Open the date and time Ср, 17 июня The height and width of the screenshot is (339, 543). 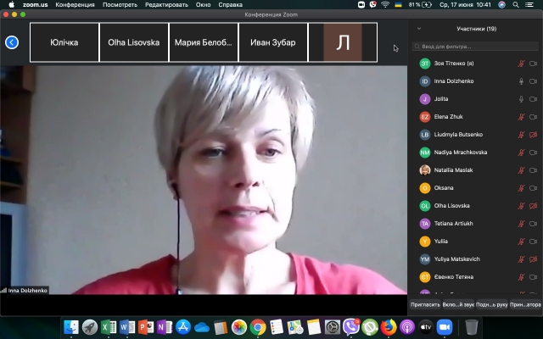pyautogui.click(x=466, y=5)
